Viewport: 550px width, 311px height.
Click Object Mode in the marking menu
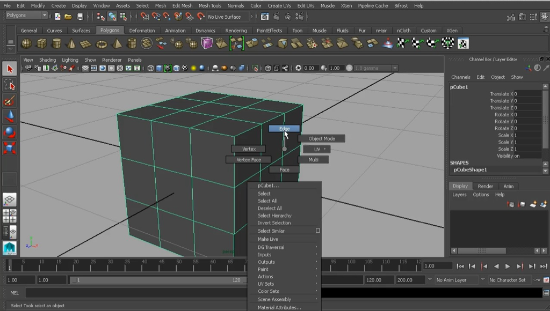pos(321,138)
